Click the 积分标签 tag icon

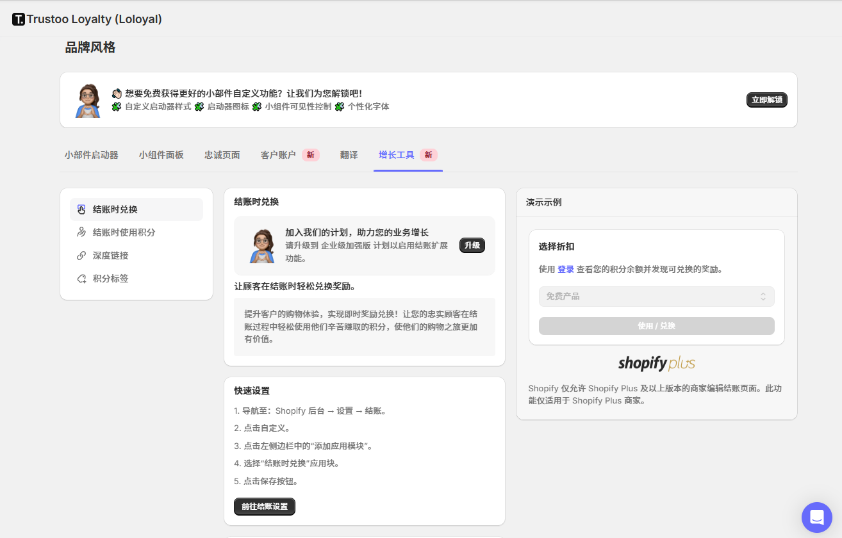coord(81,279)
